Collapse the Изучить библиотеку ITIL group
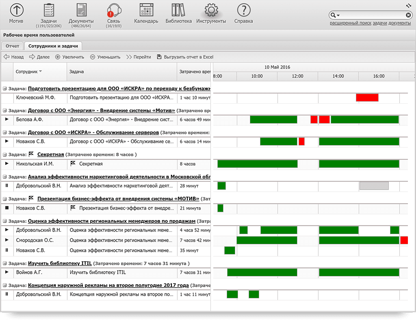Image resolution: width=416 pixels, height=325 pixels. tap(5, 263)
